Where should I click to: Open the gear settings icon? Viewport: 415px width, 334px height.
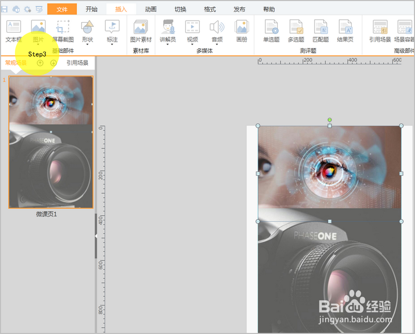pos(27,9)
